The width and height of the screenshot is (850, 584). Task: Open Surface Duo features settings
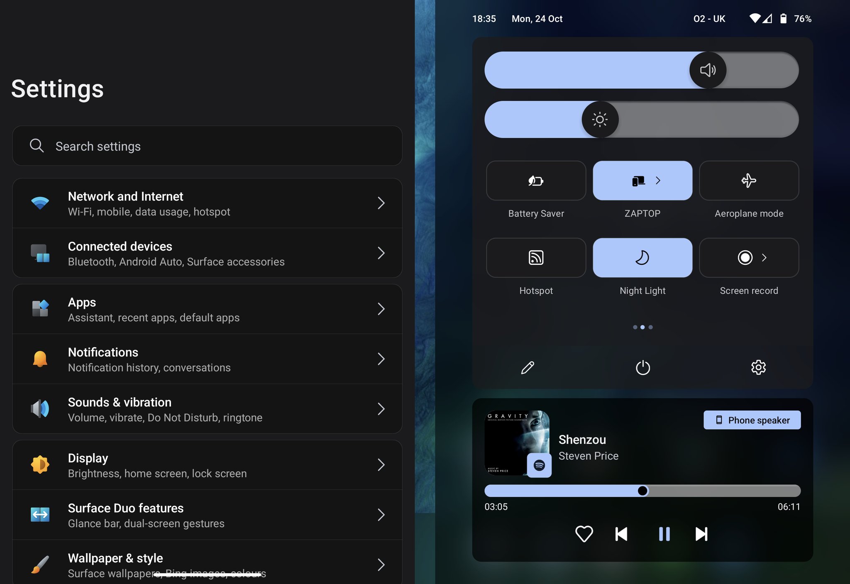click(208, 515)
